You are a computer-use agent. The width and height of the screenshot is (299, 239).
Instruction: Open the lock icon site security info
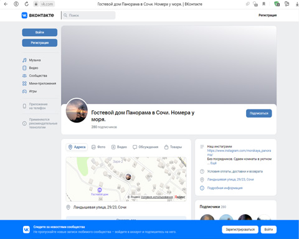pyautogui.click(x=36, y=4)
